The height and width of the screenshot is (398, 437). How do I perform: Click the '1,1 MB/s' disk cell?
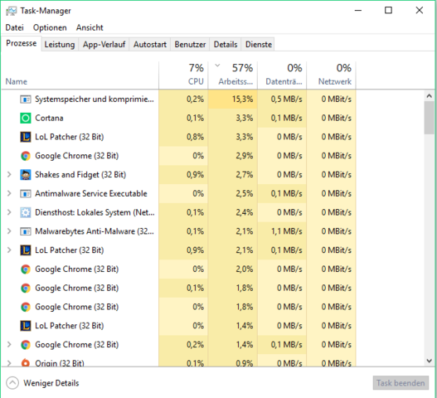point(282,231)
